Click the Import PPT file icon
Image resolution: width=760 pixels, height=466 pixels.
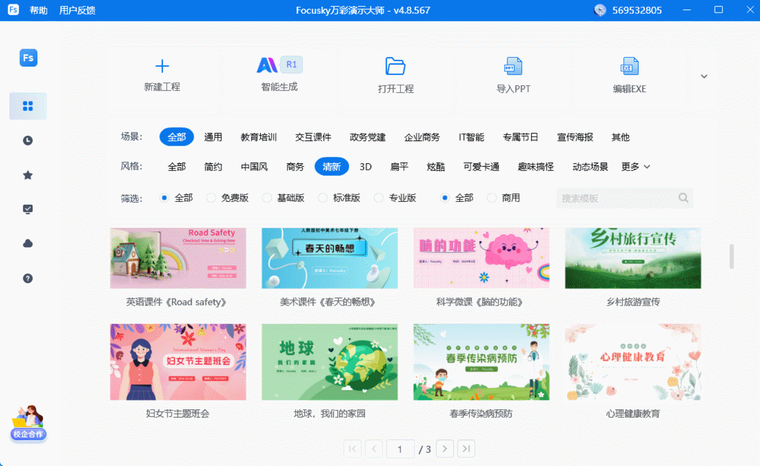coord(513,66)
